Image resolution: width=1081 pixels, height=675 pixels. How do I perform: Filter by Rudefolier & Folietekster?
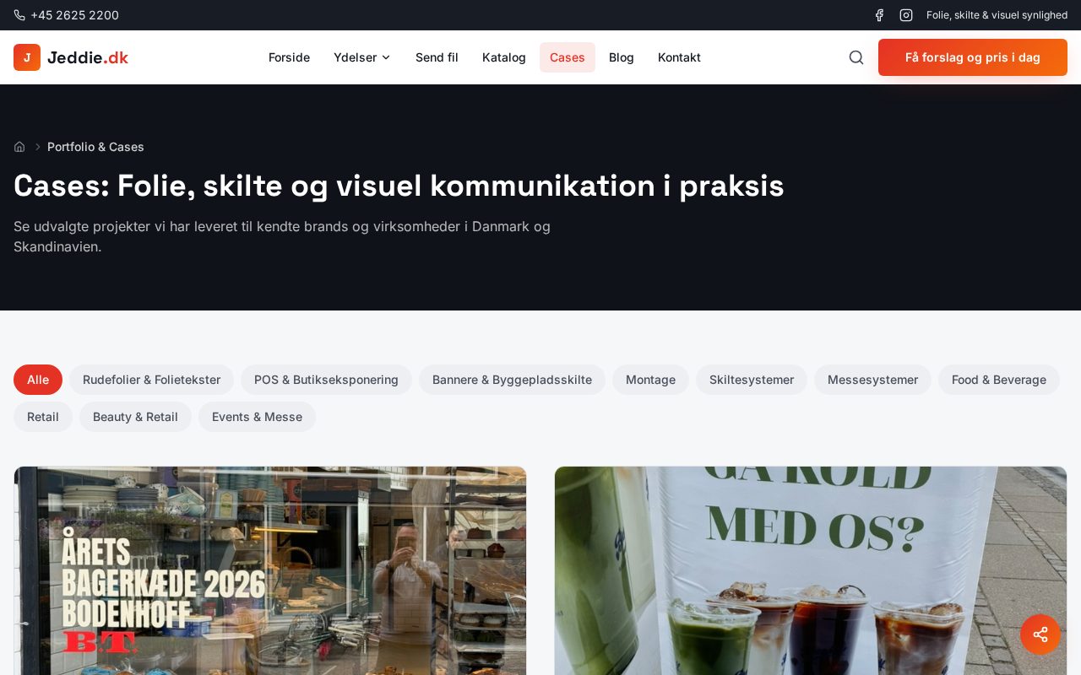[151, 380]
